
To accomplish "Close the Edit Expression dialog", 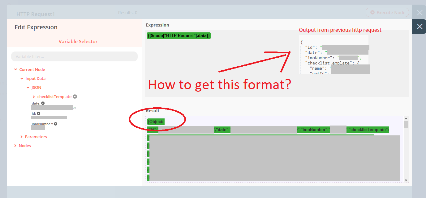I will coord(420,27).
